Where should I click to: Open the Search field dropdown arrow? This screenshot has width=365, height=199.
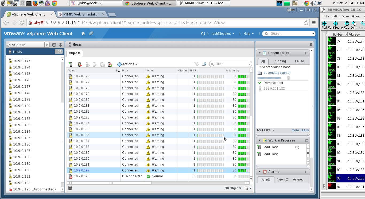(313, 34)
